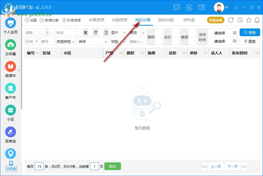Click the 搜索 search button
The width and height of the screenshot is (263, 176).
[x=249, y=33]
